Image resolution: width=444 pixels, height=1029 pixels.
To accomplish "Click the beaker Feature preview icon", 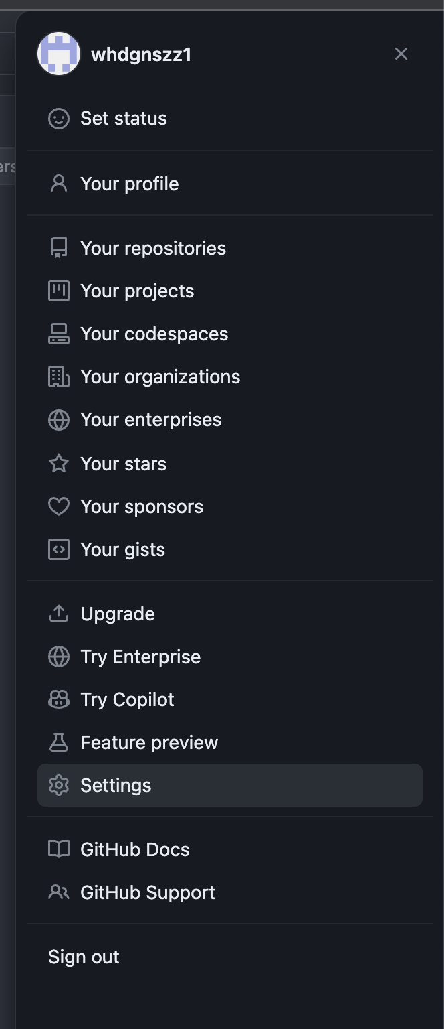I will click(x=59, y=742).
